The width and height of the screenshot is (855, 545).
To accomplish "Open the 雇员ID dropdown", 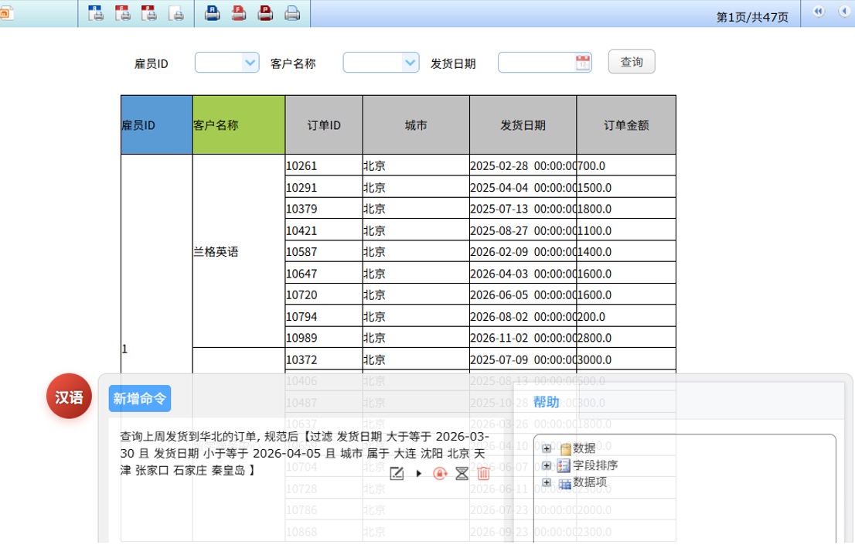I will pyautogui.click(x=250, y=63).
